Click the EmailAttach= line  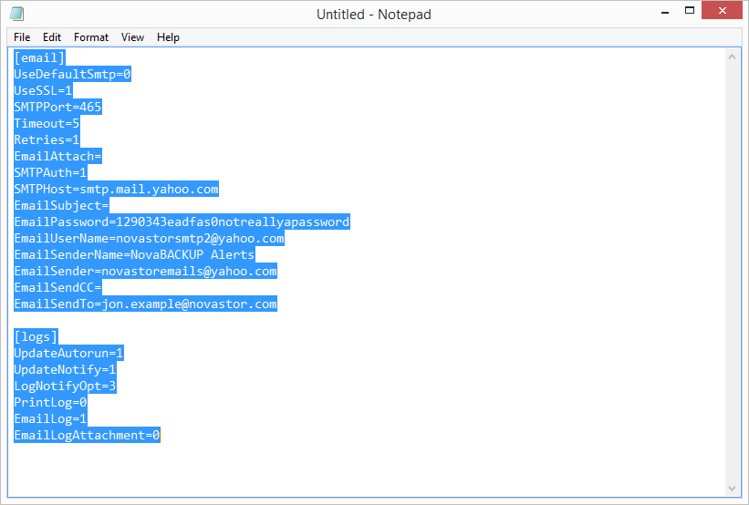pyautogui.click(x=57, y=156)
